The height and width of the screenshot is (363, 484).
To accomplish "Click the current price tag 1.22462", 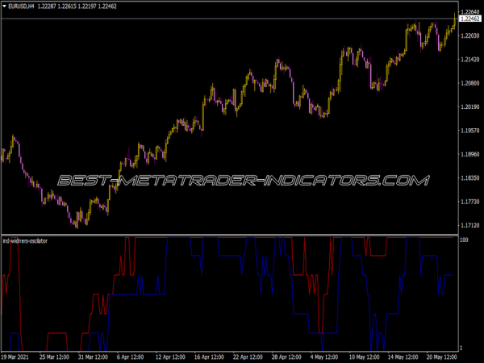I will point(469,18).
